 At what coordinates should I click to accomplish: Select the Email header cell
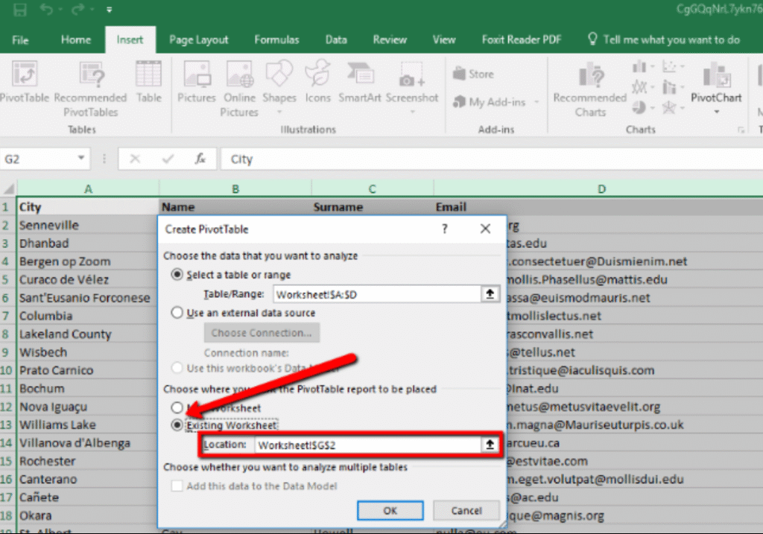pos(598,207)
